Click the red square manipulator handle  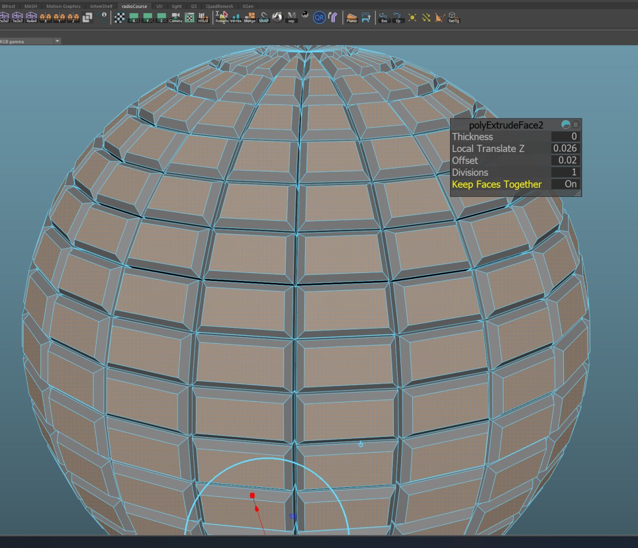(x=252, y=495)
